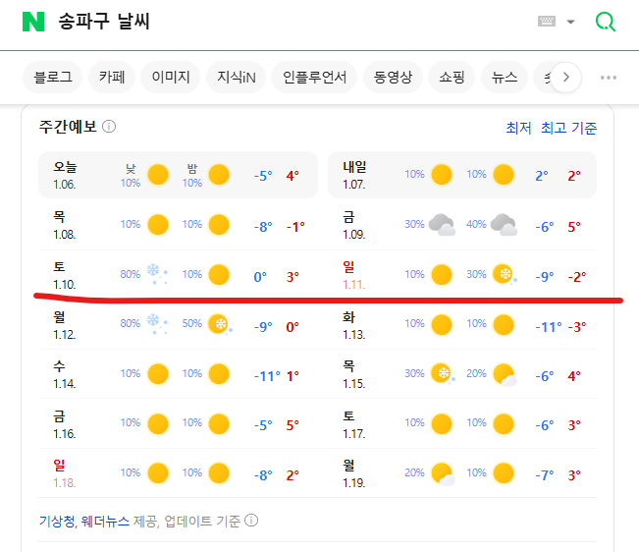
Task: Expand the dropdown arrow beside keyboard icon
Action: click(x=570, y=22)
